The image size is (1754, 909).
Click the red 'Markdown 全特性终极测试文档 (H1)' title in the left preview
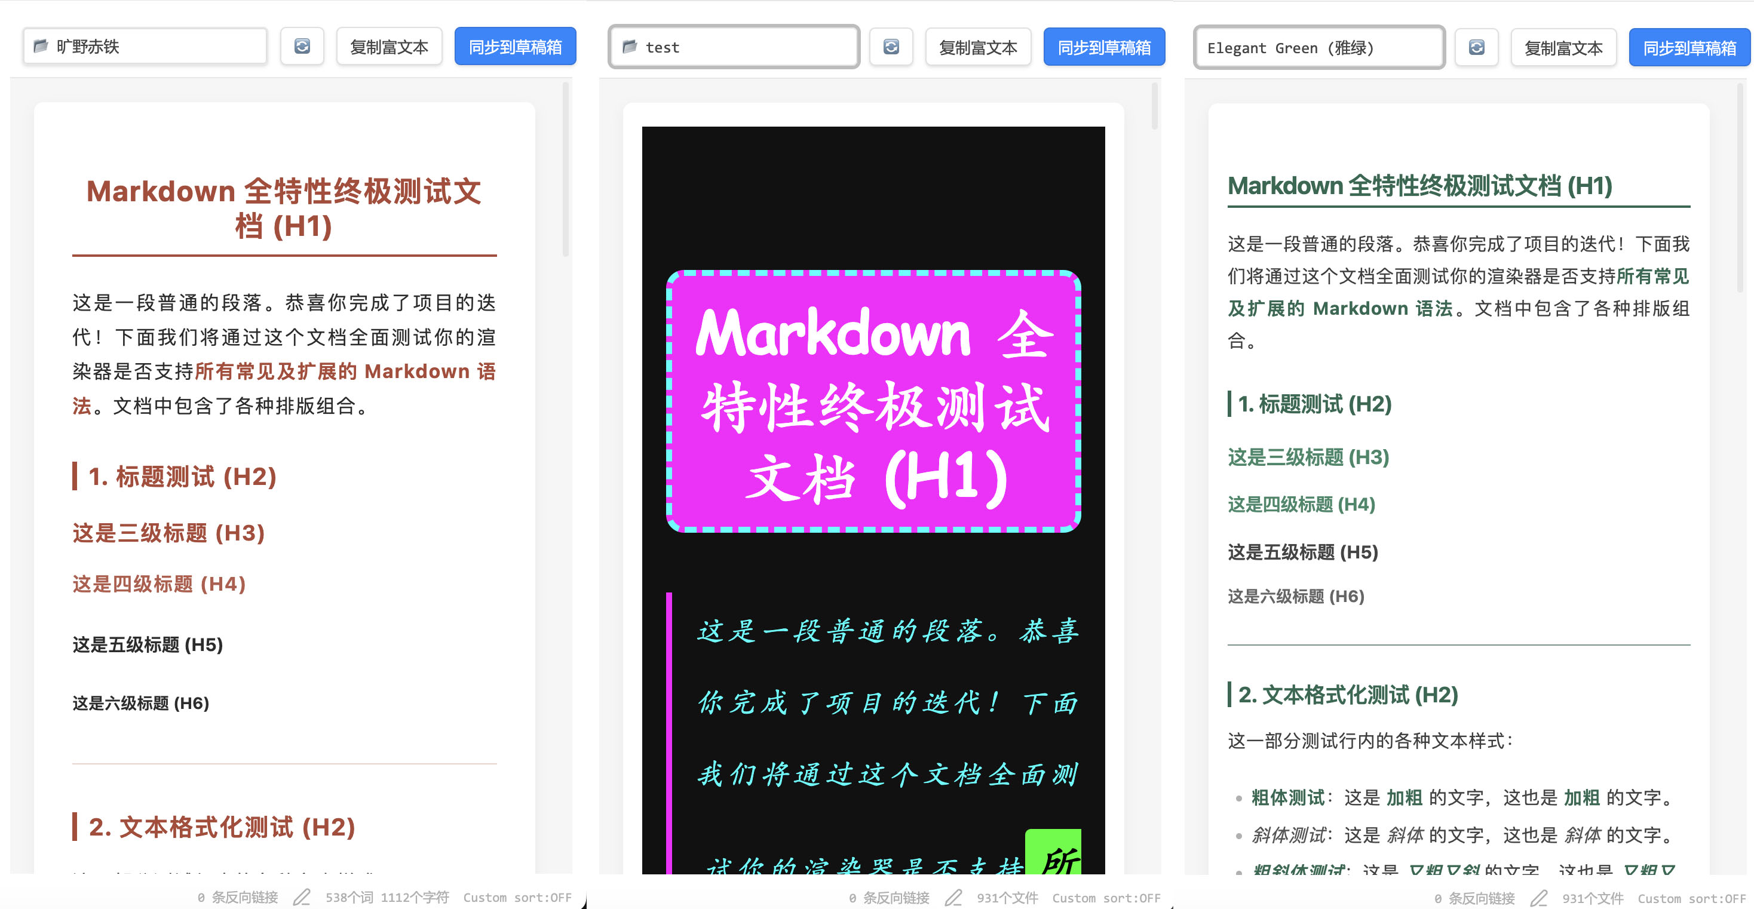pyautogui.click(x=284, y=208)
